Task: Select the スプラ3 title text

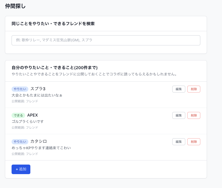Action: click(38, 89)
